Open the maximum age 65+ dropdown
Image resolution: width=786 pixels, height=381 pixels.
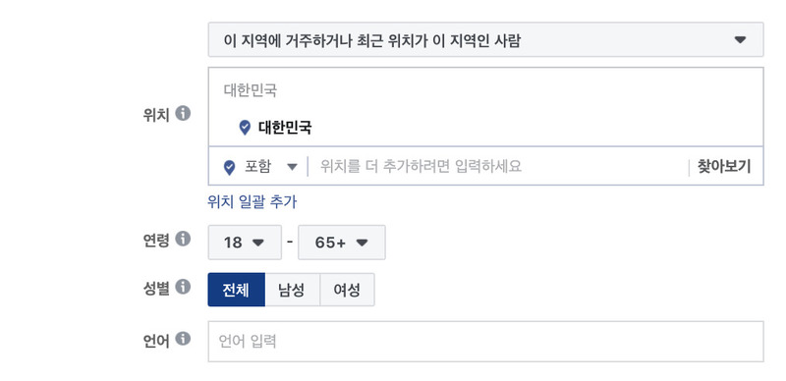[x=341, y=243]
